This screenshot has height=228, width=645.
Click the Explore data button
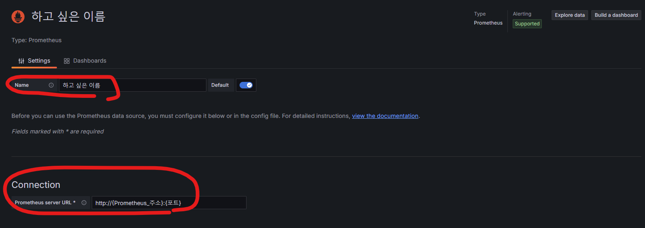(570, 15)
